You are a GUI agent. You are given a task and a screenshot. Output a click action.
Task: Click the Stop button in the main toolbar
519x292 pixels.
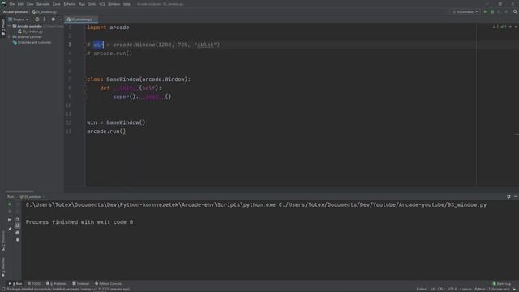[x=506, y=11]
